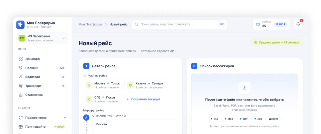Screen dimensions: 321x134
Task: Click the Поездки location pin icon
Action: tap(20, 68)
